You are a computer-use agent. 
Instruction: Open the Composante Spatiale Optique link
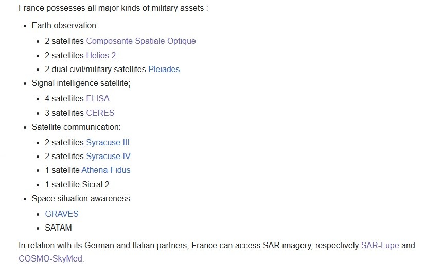(x=140, y=41)
